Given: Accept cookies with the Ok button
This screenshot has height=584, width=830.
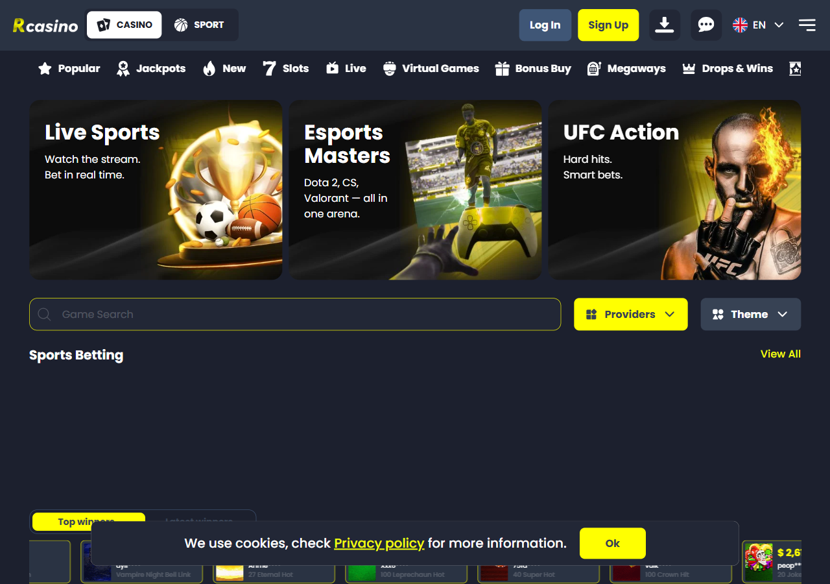Looking at the screenshot, I should [x=612, y=543].
